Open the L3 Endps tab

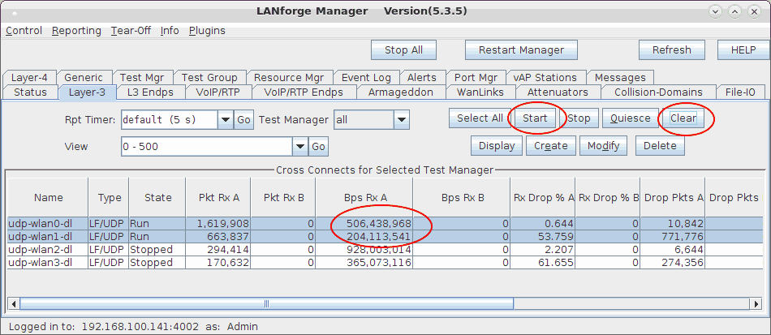(150, 92)
